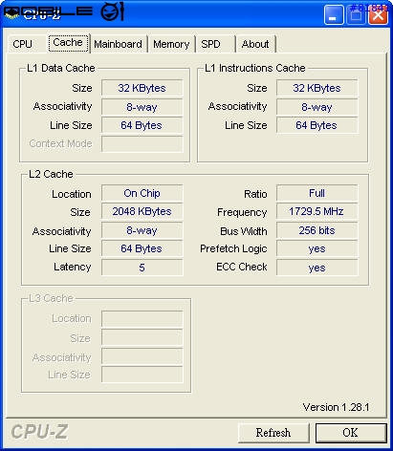The height and width of the screenshot is (451, 393).
Task: Click L1 Instructions Cache line size value
Action: click(x=317, y=125)
